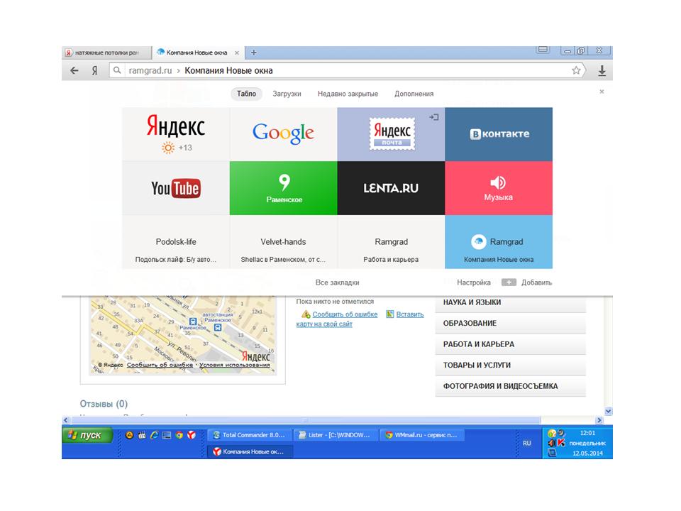
Task: Switch to the Загрузки tab
Action: point(287,94)
